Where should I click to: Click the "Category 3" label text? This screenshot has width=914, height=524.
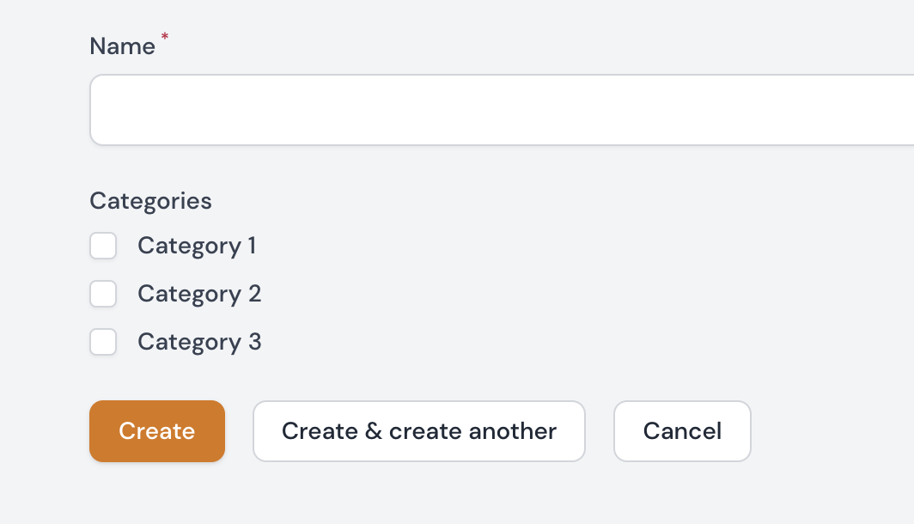(x=199, y=343)
